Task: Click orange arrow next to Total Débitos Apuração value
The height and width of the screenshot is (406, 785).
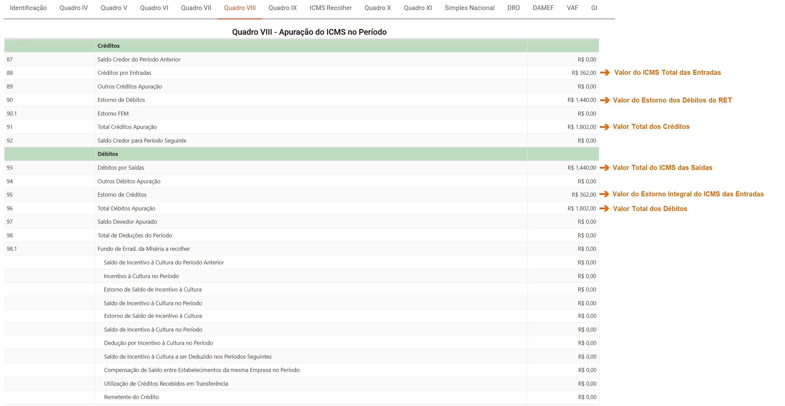Action: click(x=604, y=208)
